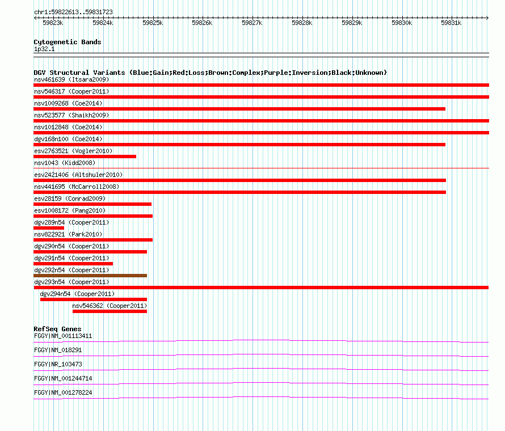This screenshot has width=505, height=431.
Task: Click the 59828k ruler tick label
Action: [302, 23]
